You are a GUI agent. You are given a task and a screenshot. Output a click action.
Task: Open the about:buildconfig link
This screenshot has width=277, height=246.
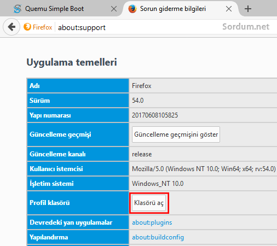click(x=158, y=237)
